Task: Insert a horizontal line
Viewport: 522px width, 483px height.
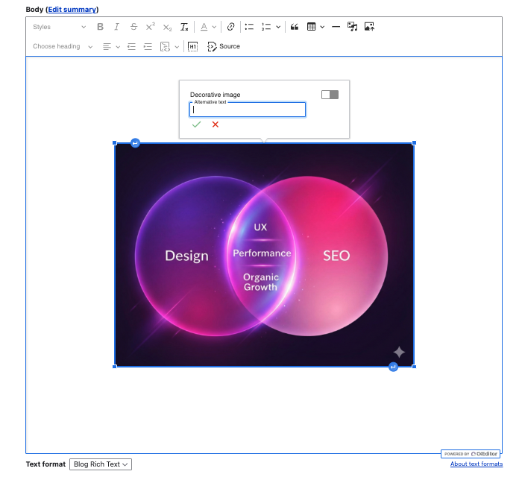Action: [x=336, y=27]
